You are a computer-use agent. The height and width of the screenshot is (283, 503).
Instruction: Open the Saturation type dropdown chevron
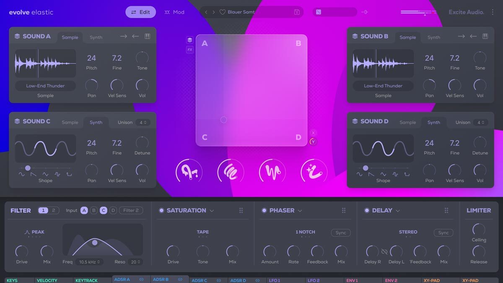(x=212, y=211)
